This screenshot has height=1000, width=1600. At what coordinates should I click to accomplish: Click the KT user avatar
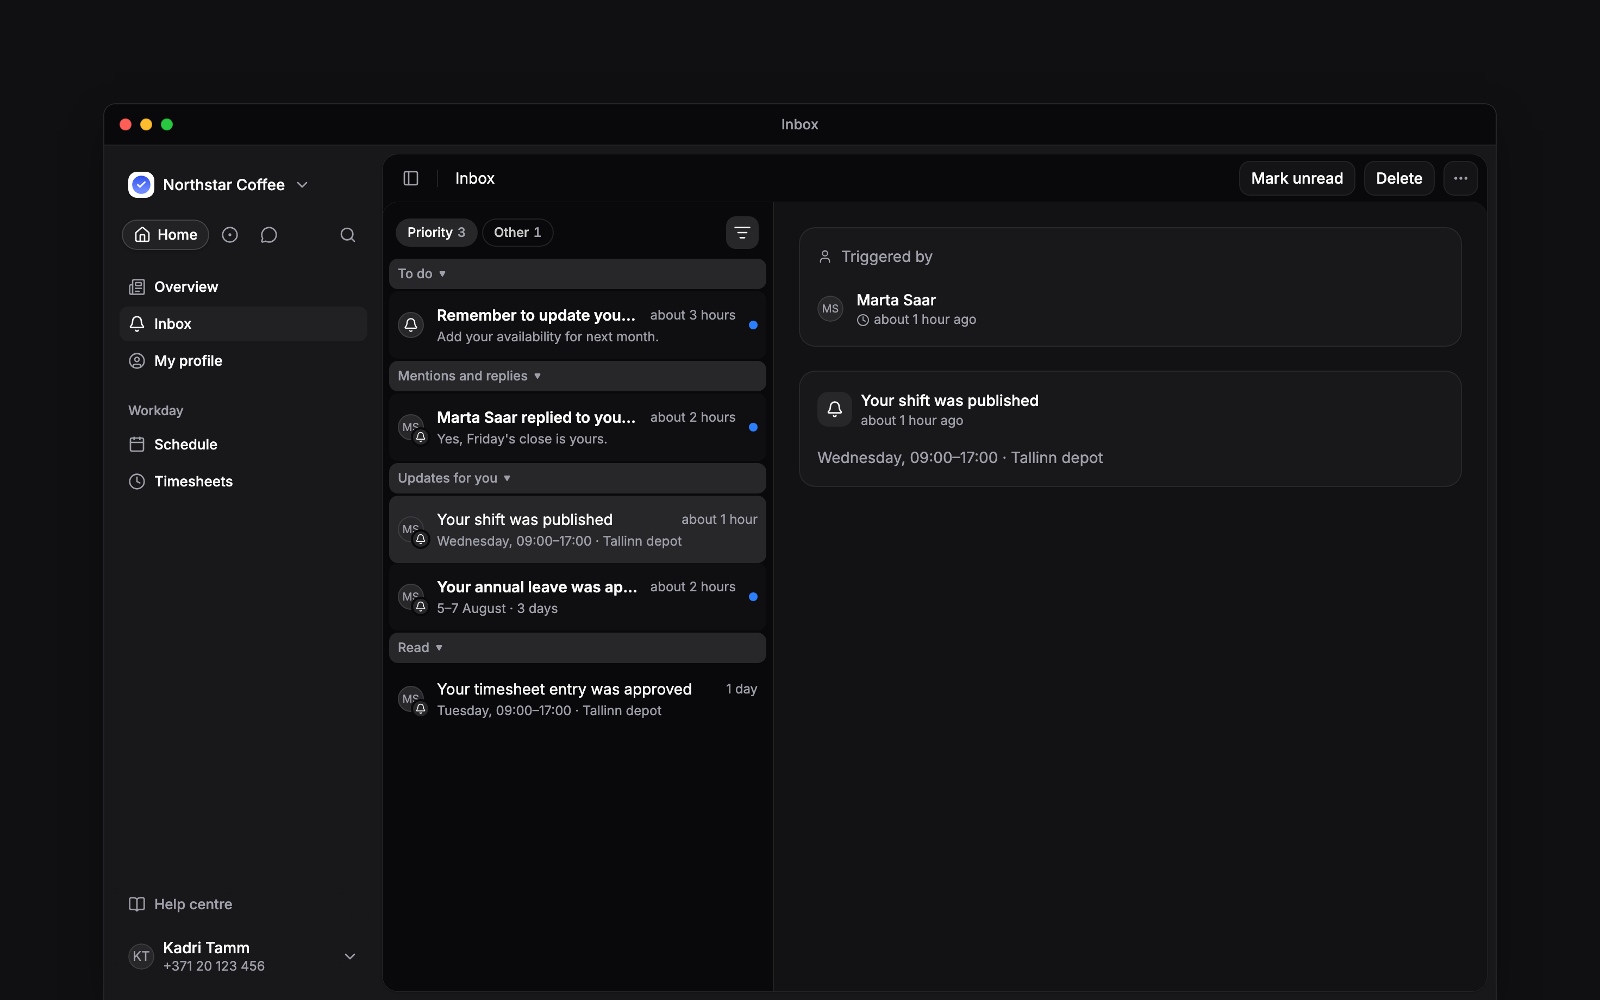(141, 957)
